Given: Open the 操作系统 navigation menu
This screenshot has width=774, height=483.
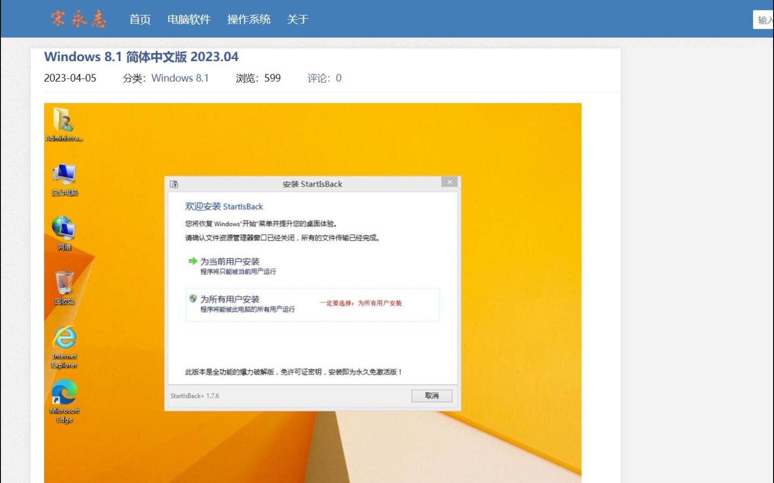Looking at the screenshot, I should click(249, 20).
